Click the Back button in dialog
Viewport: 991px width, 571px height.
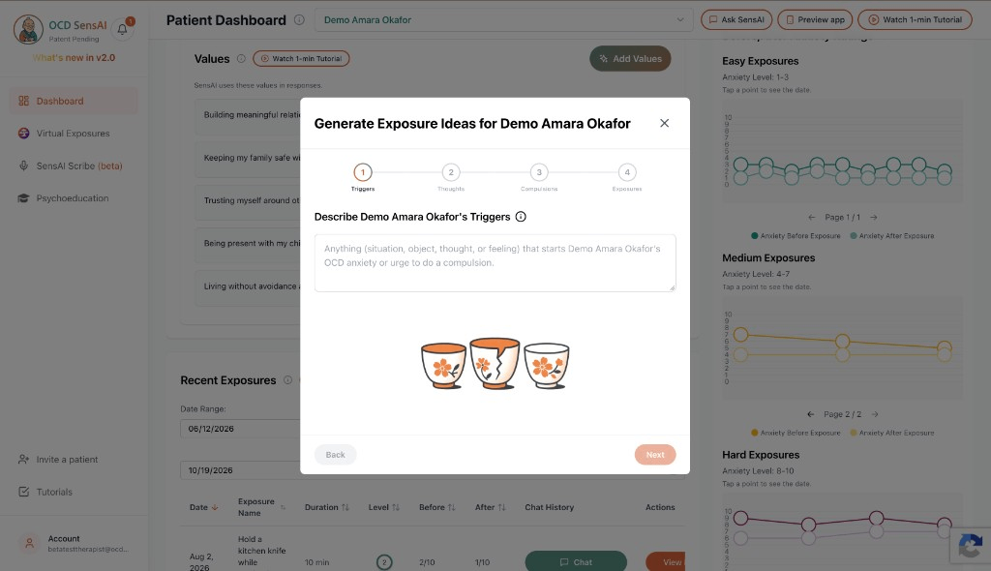[335, 455]
